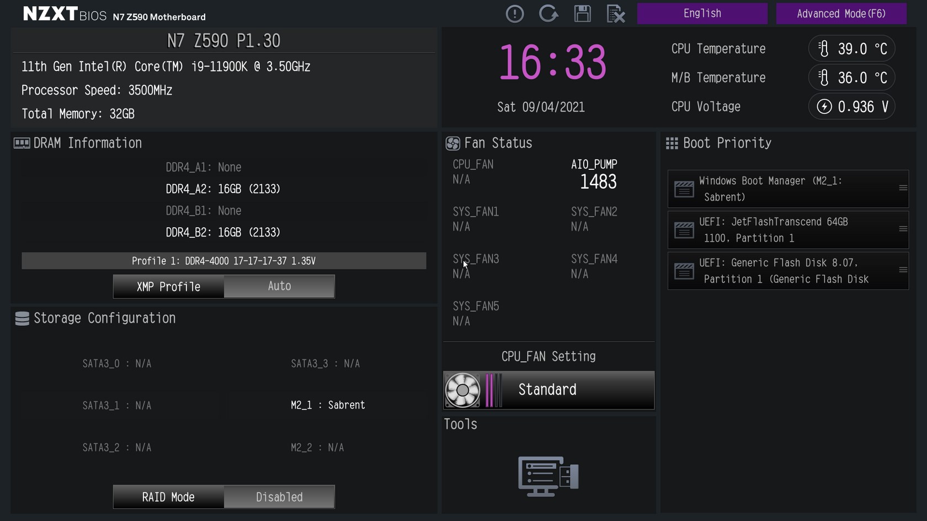Viewport: 927px width, 521px height.
Task: Select Windows Boot Manager boot entry
Action: coord(788,189)
